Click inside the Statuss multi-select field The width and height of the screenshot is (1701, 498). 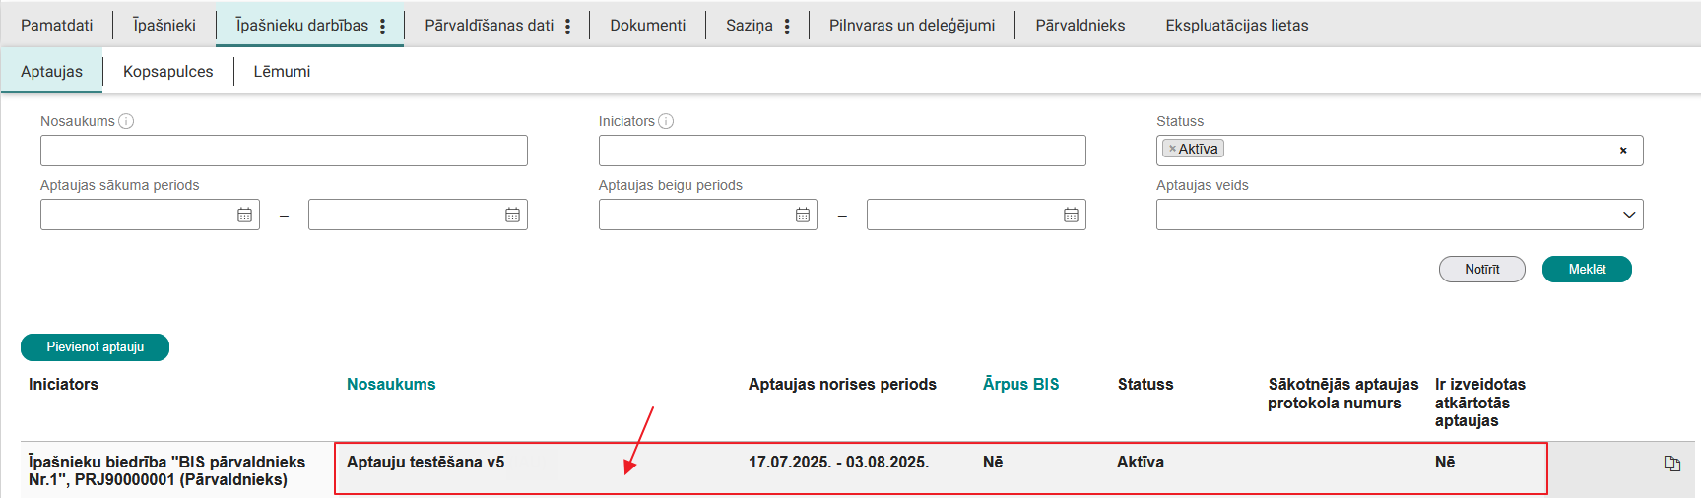point(1400,151)
